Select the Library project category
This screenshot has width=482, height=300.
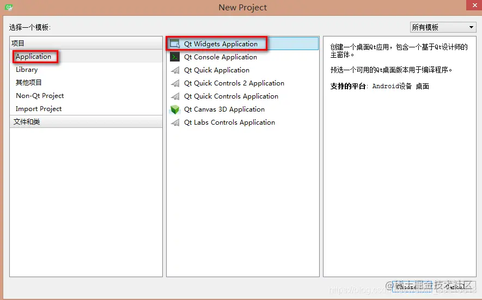coord(27,70)
